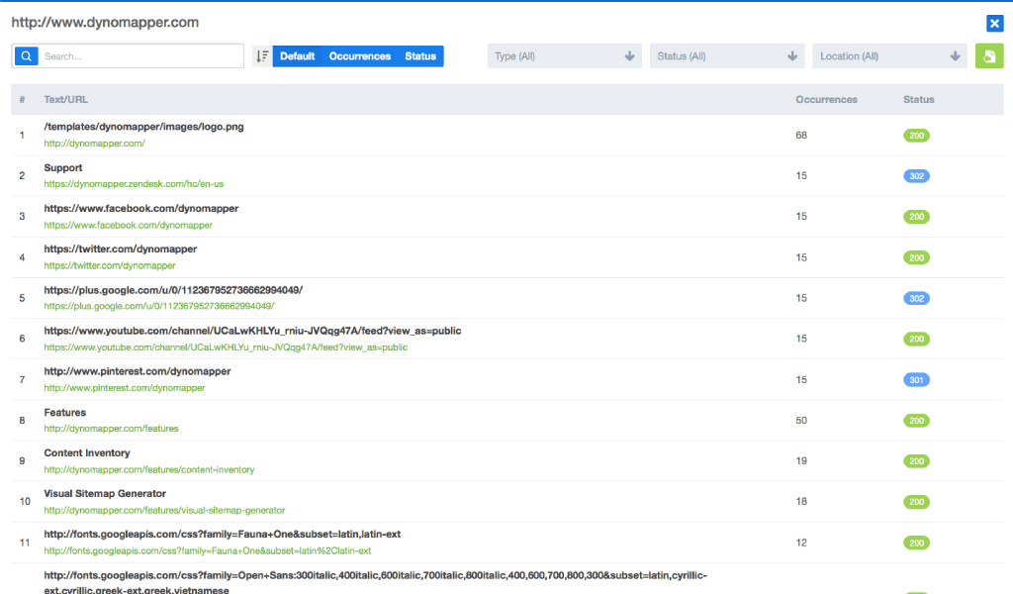Open the green twitter.com/dynomapper link
Screen dimensions: 1013x594
pos(110,265)
